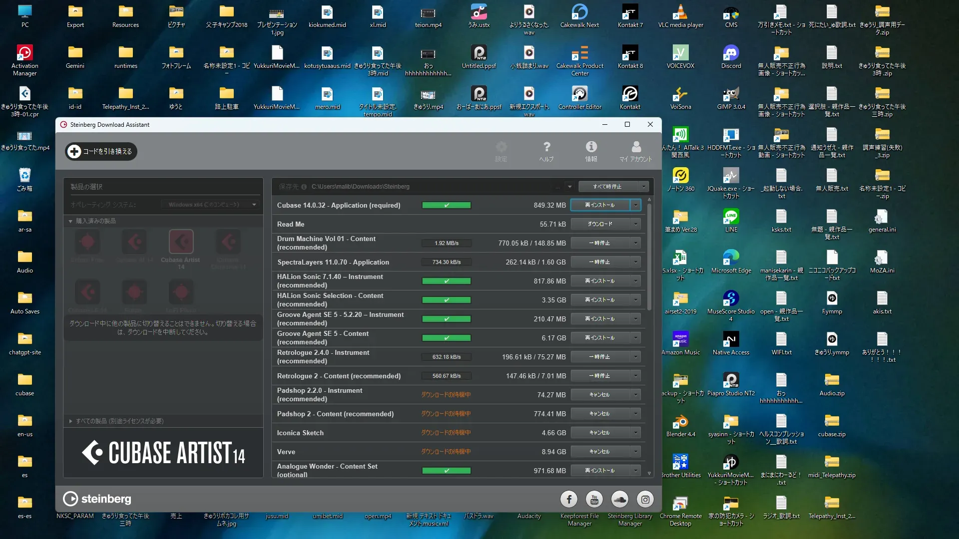The height and width of the screenshot is (539, 959).
Task: Click the Retrologue 2 Content download progress bar
Action: point(446,376)
